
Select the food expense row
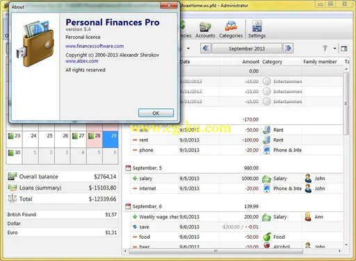point(236,237)
